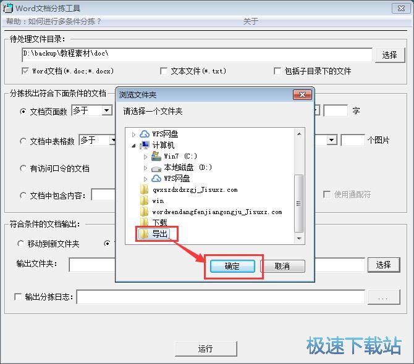This screenshot has width=414, height=364.
Task: Click the qwxszdxdxzgj_Jisuxz.com folder icon
Action: click(x=144, y=189)
